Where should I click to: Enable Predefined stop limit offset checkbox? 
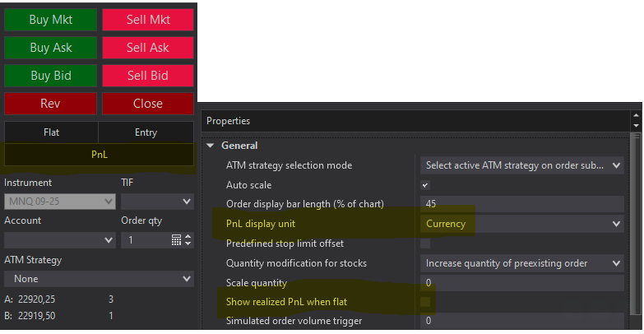click(x=425, y=244)
